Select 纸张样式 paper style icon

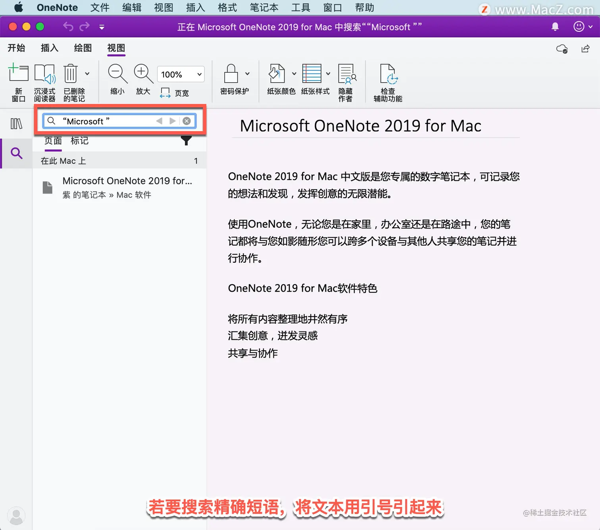(312, 74)
